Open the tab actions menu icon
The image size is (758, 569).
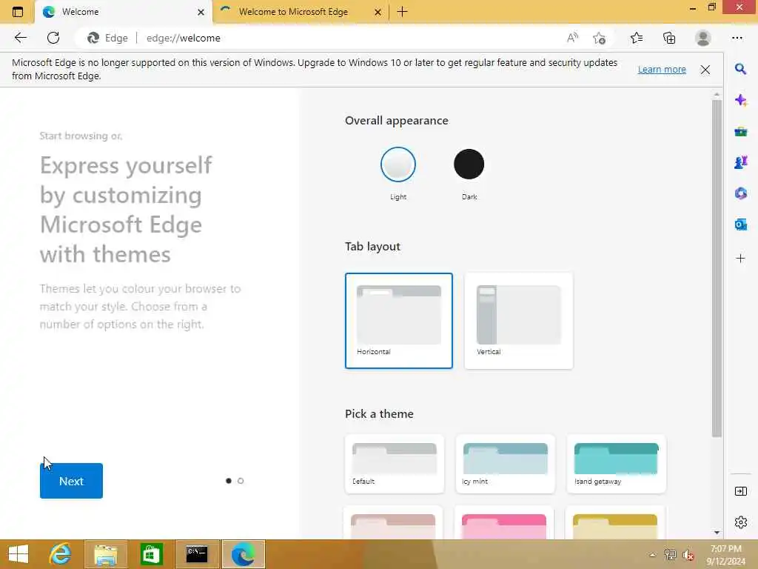point(18,12)
